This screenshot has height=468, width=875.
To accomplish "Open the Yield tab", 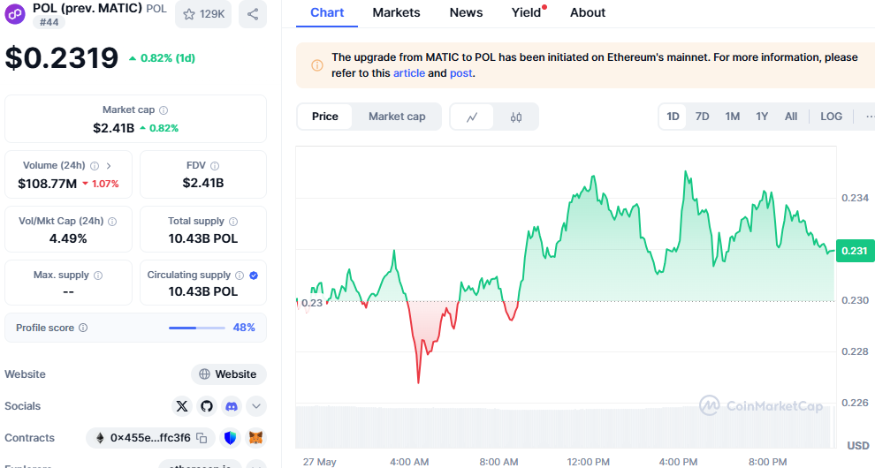I will 526,13.
